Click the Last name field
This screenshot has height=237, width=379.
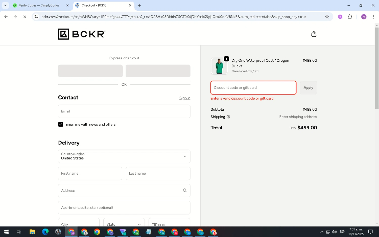[158, 173]
